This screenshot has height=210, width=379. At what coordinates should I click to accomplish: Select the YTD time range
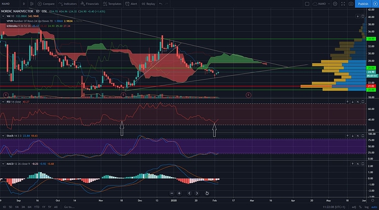(36, 207)
